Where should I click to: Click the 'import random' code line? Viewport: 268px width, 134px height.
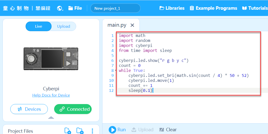(x=135, y=40)
